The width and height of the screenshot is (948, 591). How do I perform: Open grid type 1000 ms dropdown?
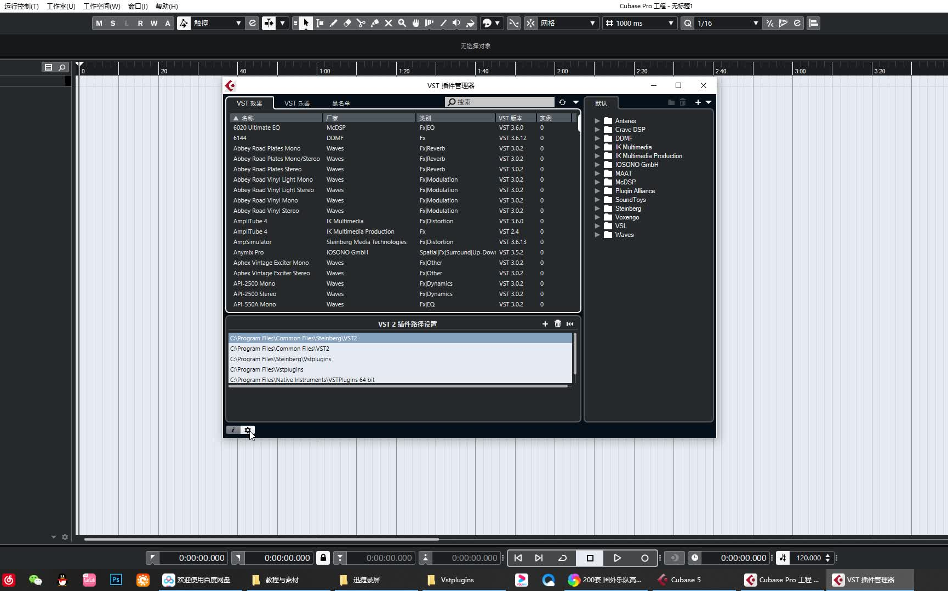[x=639, y=23]
